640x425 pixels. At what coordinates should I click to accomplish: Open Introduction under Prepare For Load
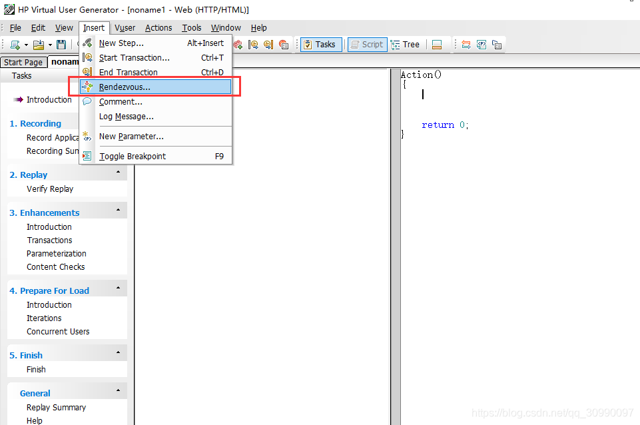pos(49,305)
